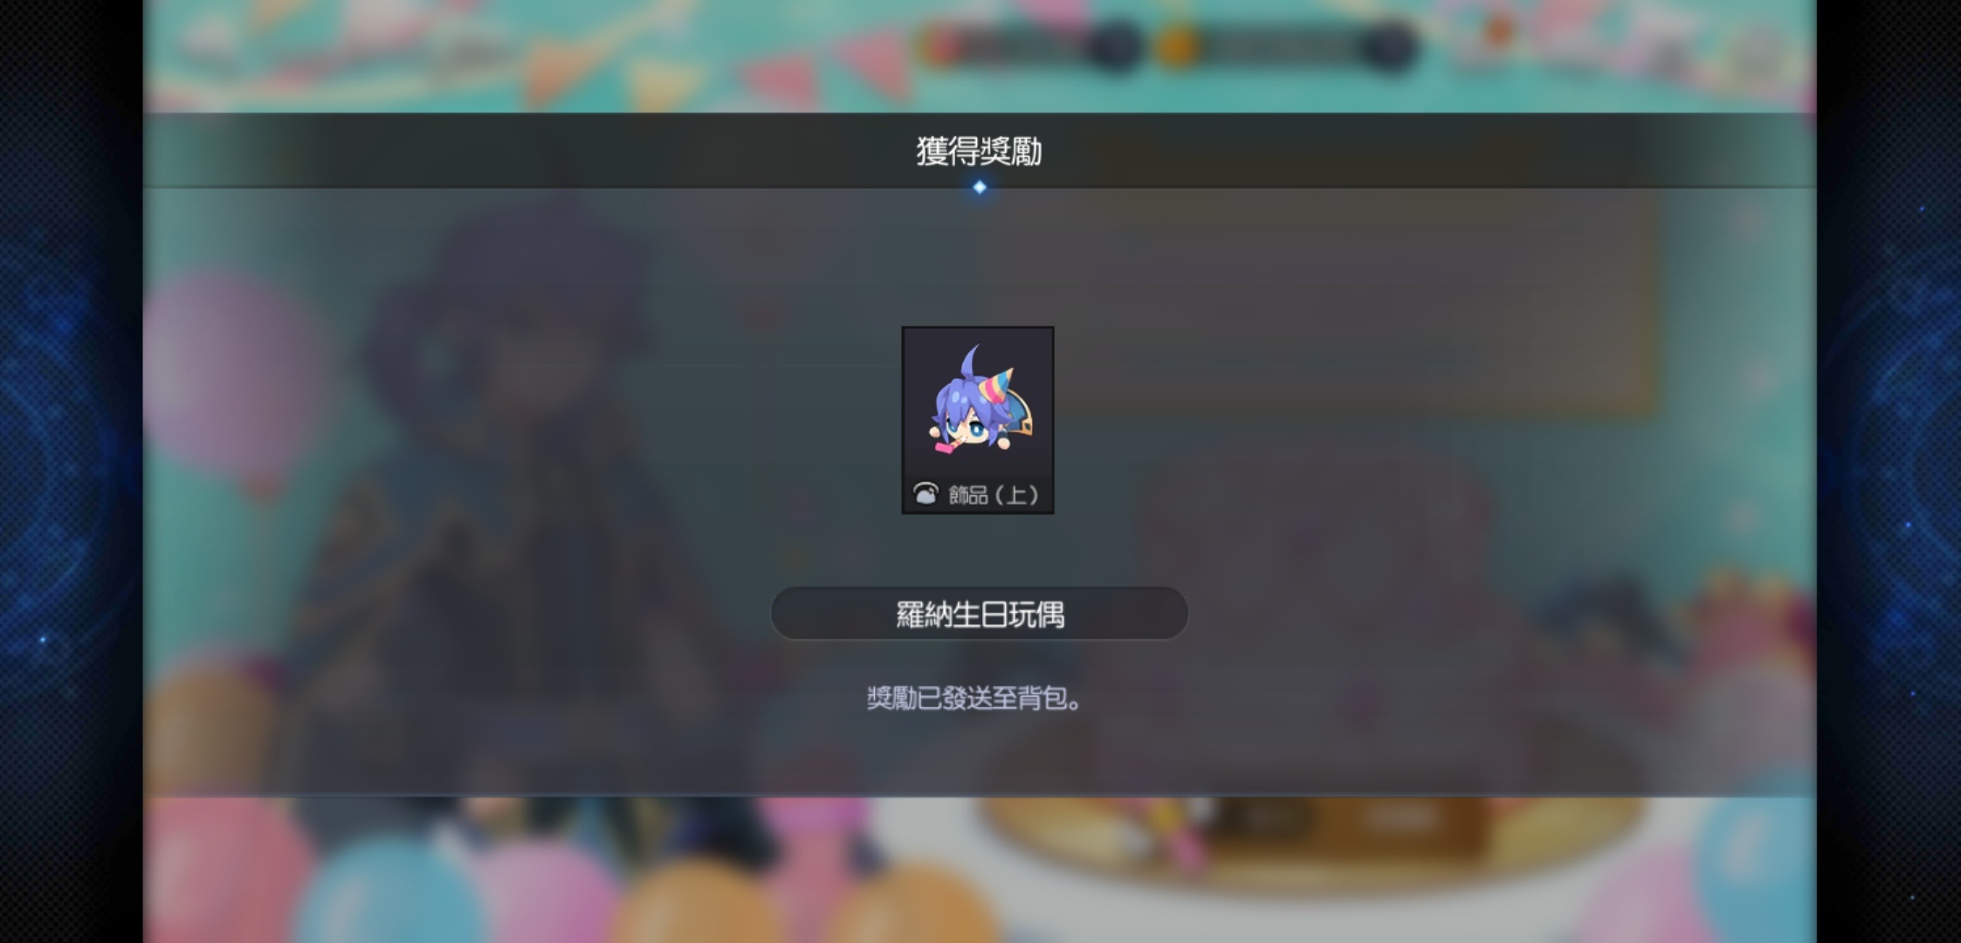Click the 羅納生日玩偶 item name pill

pyautogui.click(x=979, y=614)
